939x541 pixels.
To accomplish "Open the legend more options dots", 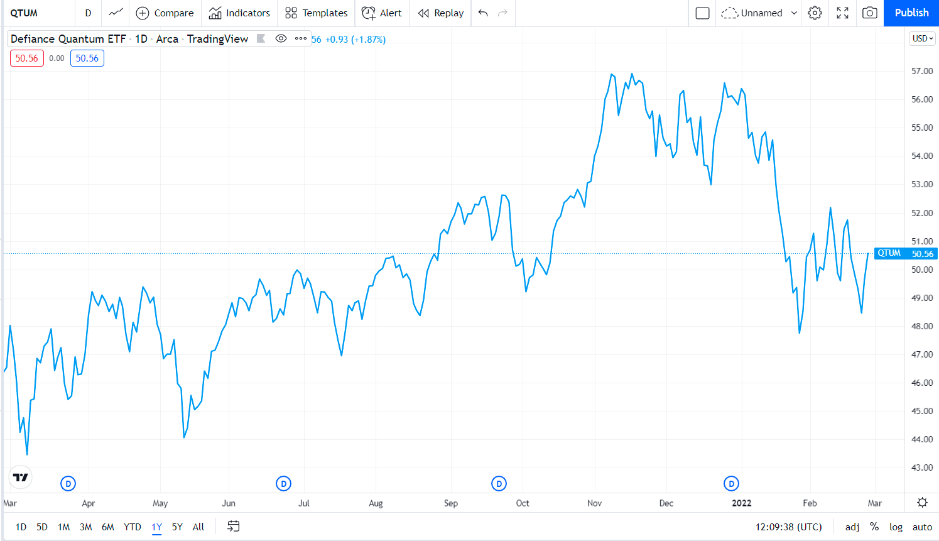I will [x=301, y=38].
